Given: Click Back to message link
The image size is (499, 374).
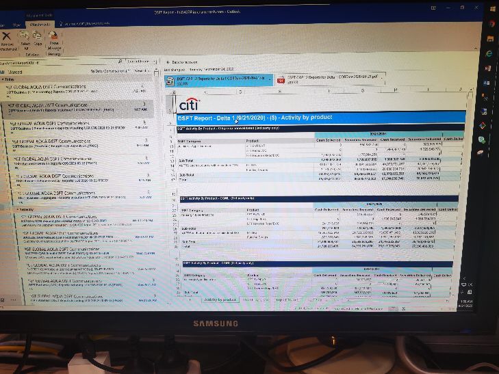Looking at the screenshot, I should point(181,62).
